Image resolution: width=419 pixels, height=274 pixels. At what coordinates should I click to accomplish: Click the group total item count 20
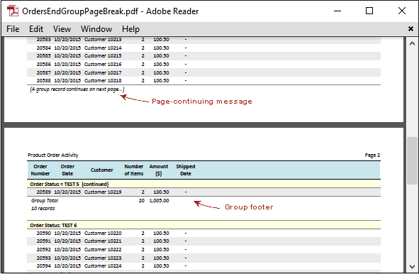pyautogui.click(x=142, y=201)
